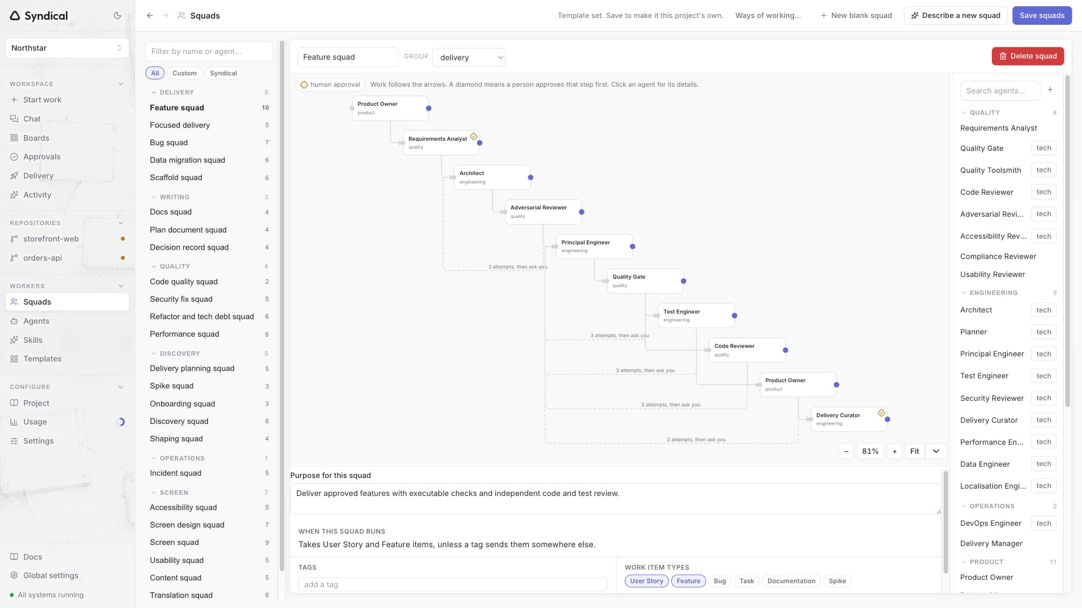Select Screen design squad
Viewport: 1082px width, 608px height.
[209, 525]
